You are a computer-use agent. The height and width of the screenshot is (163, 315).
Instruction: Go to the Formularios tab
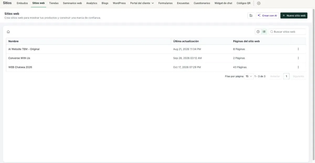point(165,3)
